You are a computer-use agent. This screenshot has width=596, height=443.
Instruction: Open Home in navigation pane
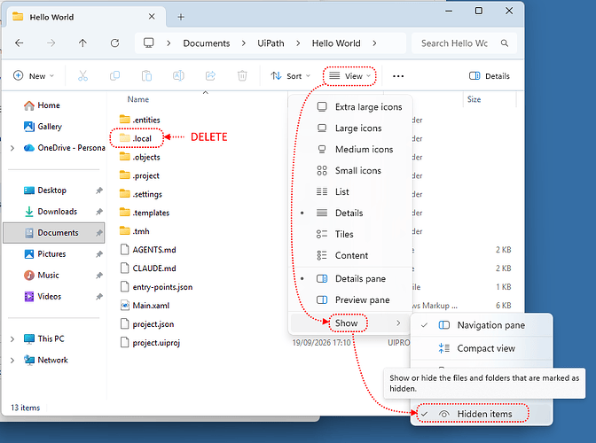click(42, 105)
